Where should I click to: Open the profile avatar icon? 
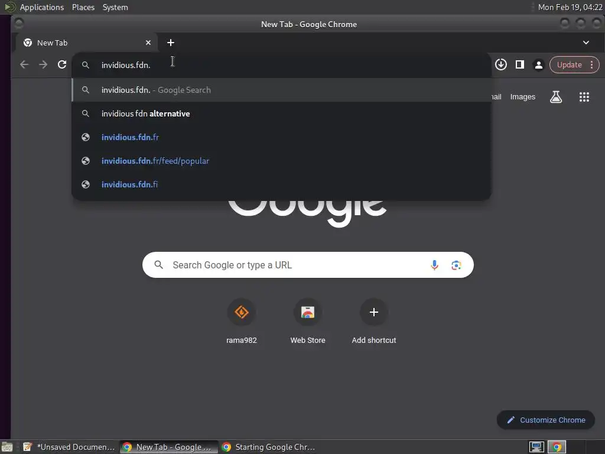coord(539,65)
